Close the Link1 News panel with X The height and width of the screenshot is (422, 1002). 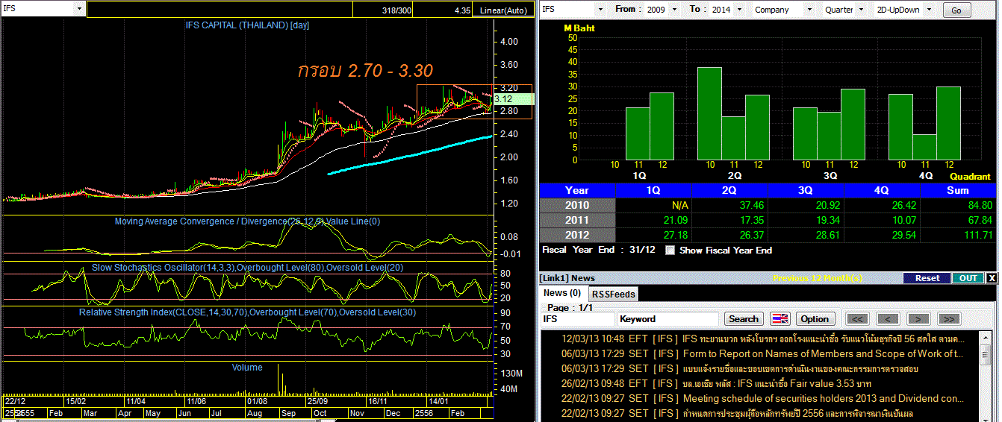(992, 278)
